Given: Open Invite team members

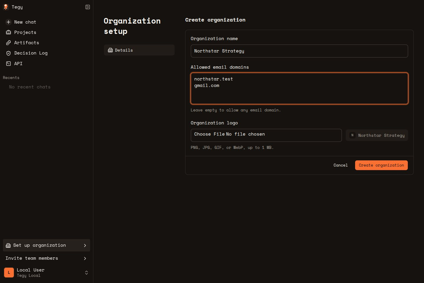Looking at the screenshot, I should click(47, 258).
